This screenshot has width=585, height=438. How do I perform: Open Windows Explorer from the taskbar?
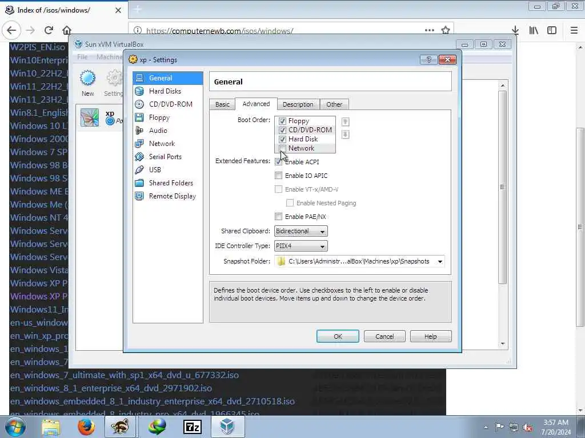click(51, 427)
